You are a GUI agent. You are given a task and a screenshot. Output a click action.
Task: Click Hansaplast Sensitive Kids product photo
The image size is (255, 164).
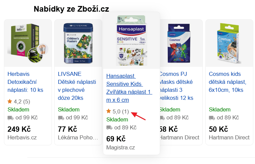coord(131,40)
